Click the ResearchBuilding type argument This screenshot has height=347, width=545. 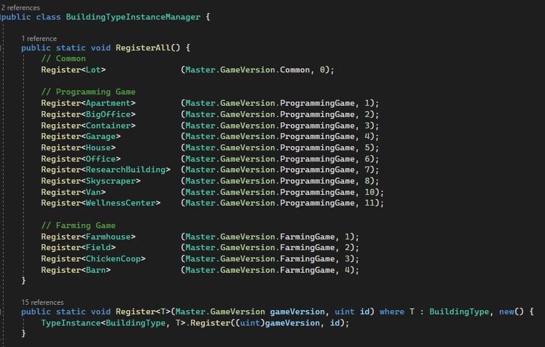[125, 169]
